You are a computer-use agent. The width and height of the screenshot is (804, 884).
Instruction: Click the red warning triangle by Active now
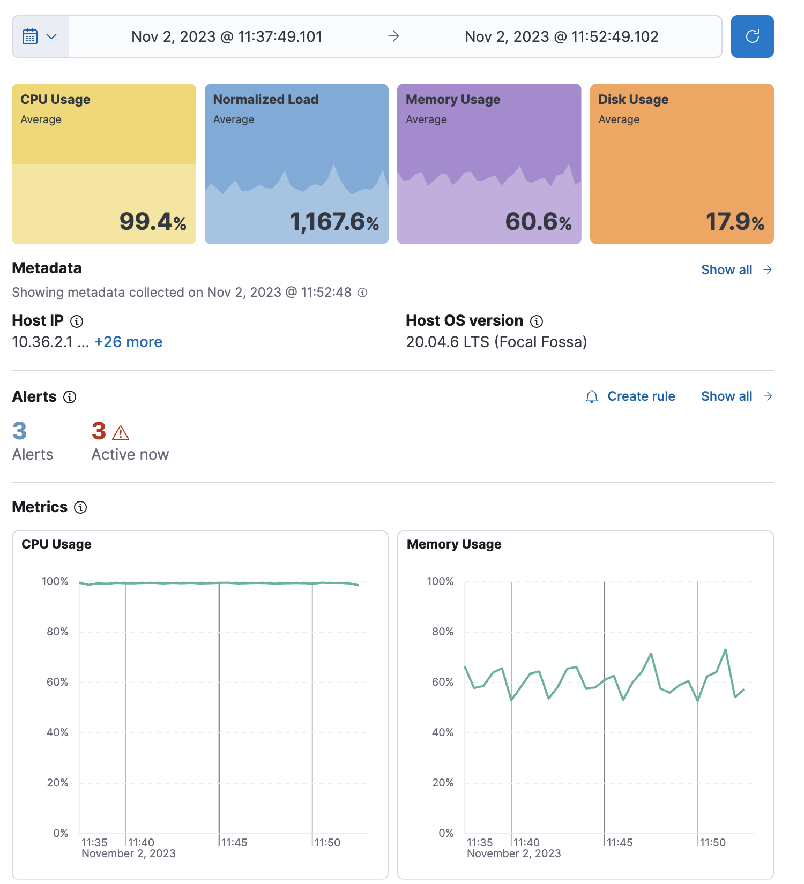(x=121, y=432)
